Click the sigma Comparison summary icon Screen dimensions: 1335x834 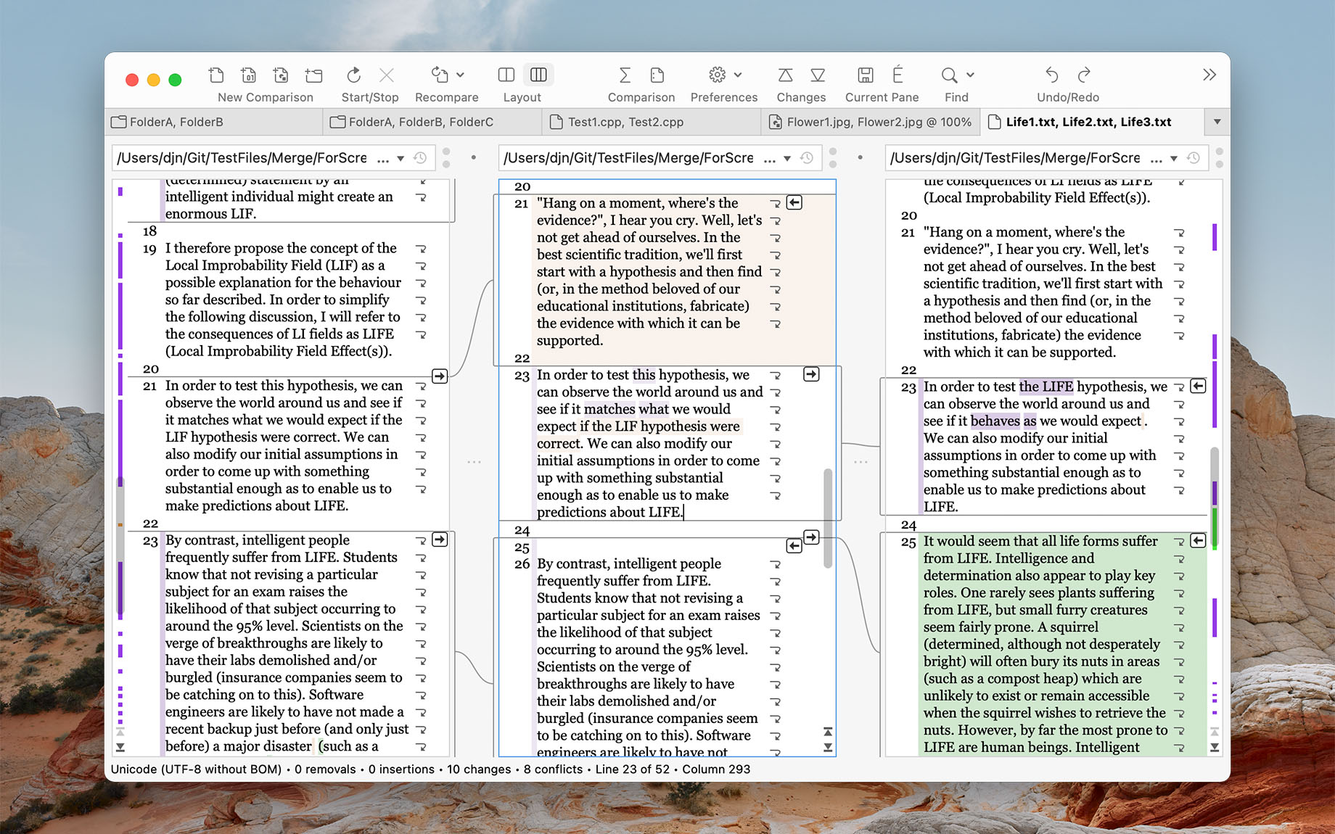tap(624, 75)
